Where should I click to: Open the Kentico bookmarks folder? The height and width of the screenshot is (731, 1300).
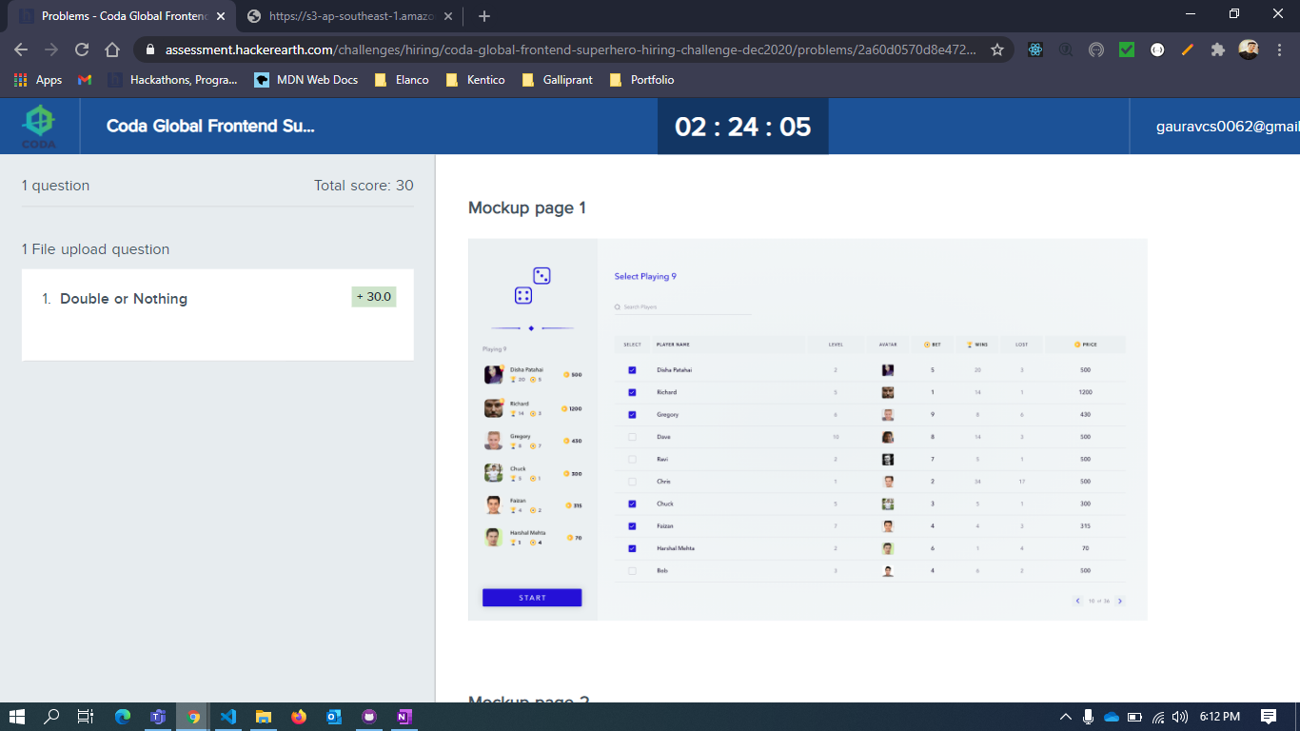point(476,80)
